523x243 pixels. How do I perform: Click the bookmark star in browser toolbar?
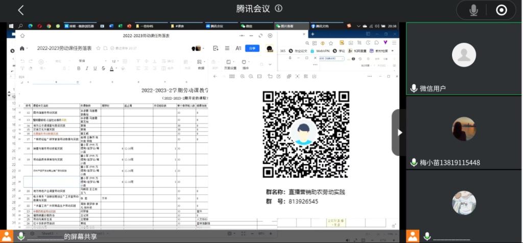tap(330, 43)
